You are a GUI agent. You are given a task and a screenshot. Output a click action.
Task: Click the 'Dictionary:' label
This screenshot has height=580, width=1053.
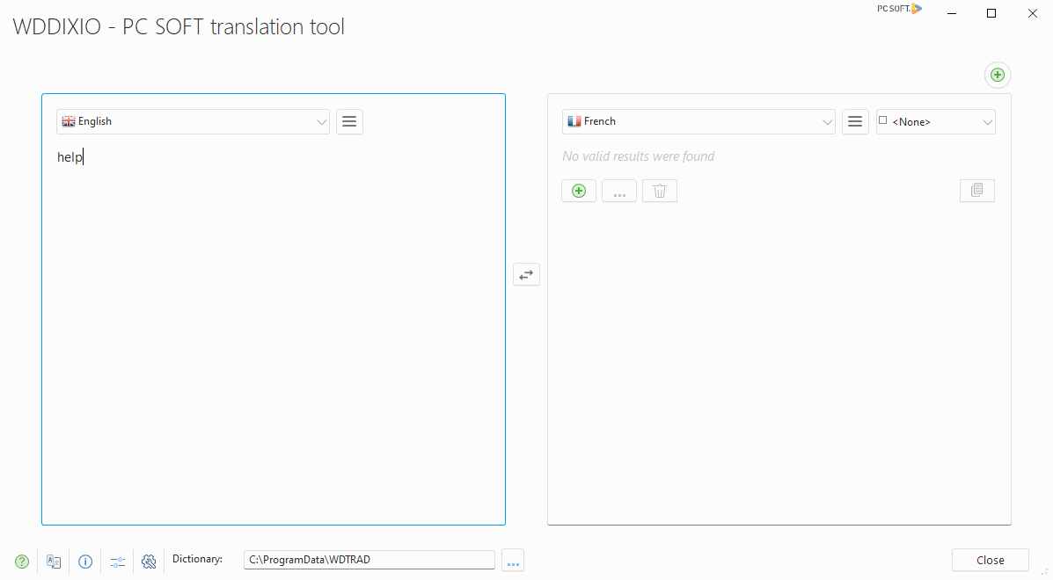(x=197, y=559)
